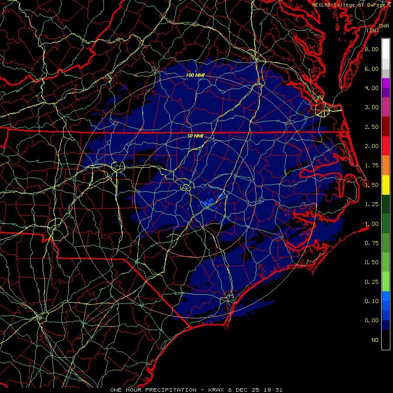Click the bright red 2.00 legend swatch
The image size is (393, 393).
(x=386, y=146)
